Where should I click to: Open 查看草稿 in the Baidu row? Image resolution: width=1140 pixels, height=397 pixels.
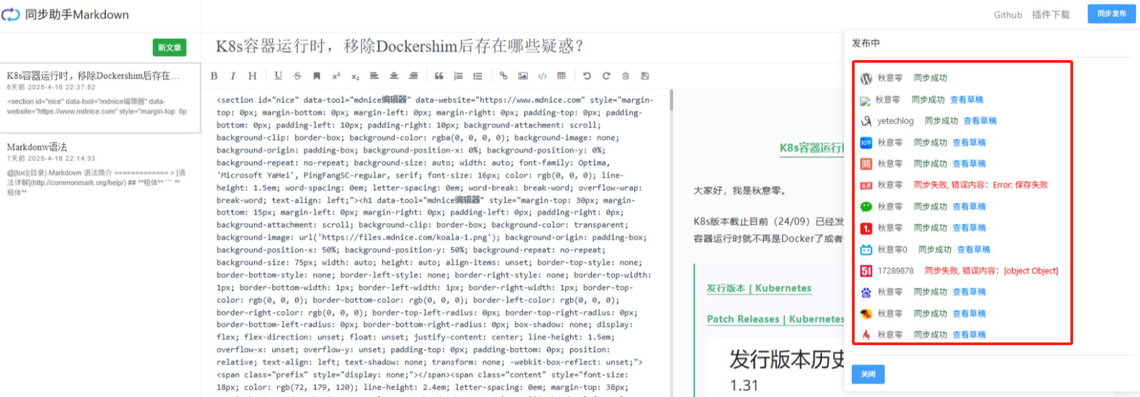click(x=969, y=292)
